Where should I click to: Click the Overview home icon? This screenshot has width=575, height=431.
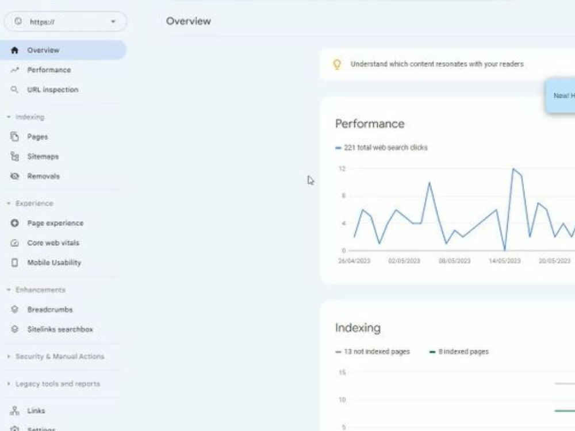click(x=15, y=50)
